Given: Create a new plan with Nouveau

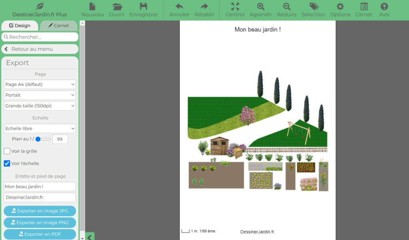Looking at the screenshot, I should click(x=92, y=10).
